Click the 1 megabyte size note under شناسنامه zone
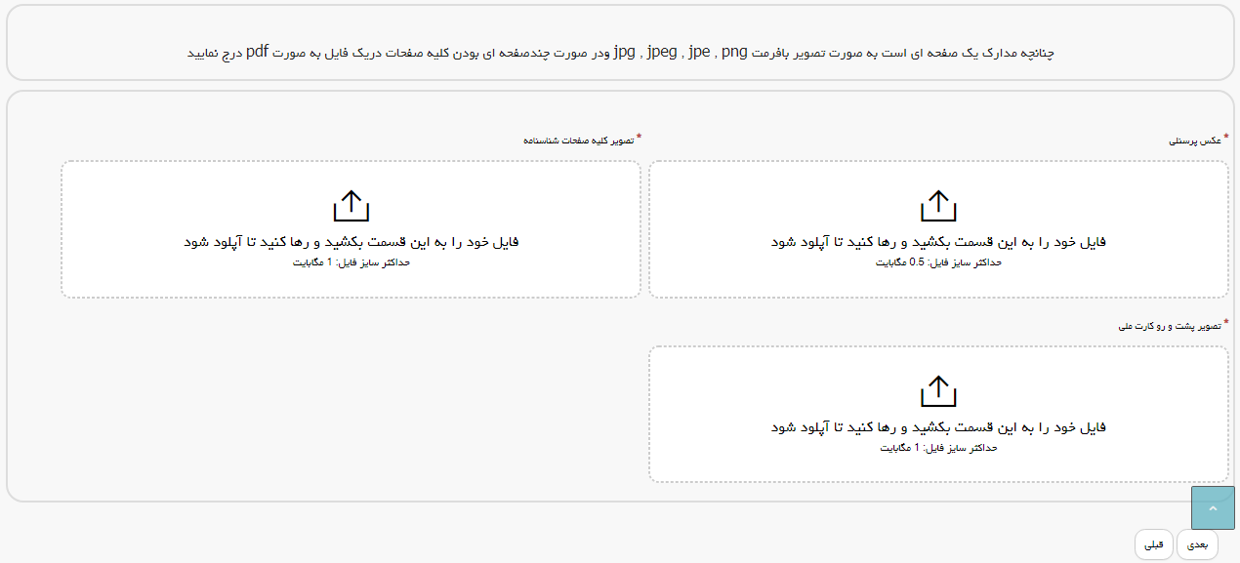The width and height of the screenshot is (1240, 563). point(351,263)
